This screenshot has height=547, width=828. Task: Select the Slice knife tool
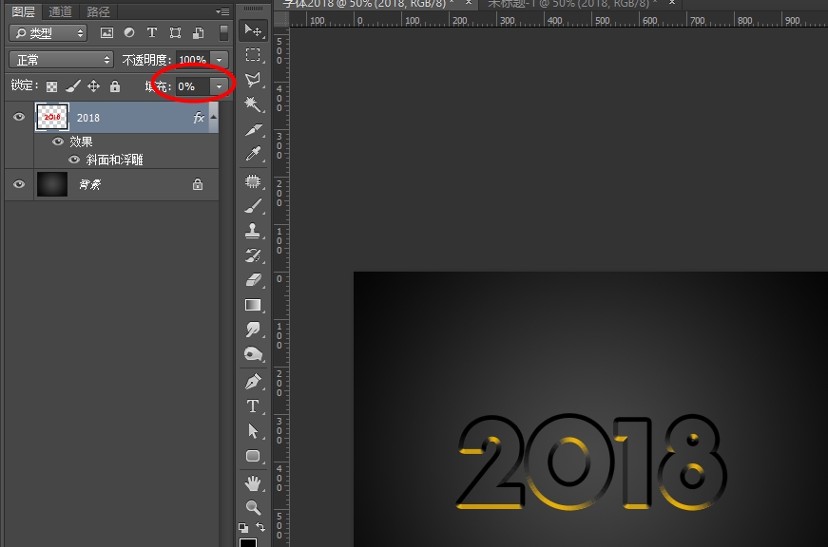pyautogui.click(x=253, y=129)
